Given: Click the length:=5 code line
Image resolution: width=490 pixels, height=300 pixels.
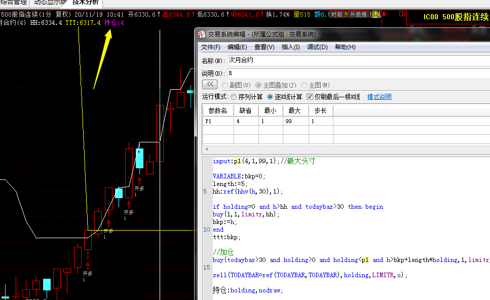Looking at the screenshot, I should 230,184.
